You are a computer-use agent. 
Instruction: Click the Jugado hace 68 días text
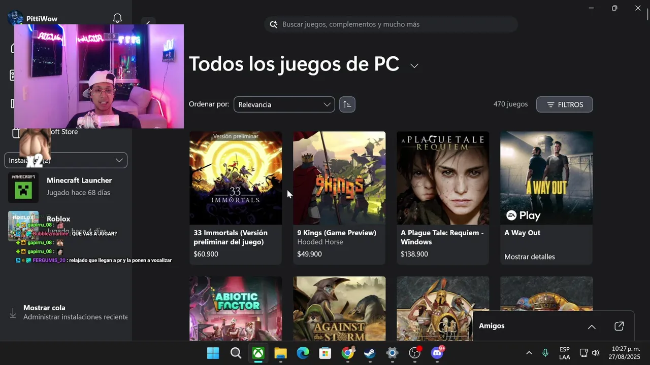(x=78, y=193)
